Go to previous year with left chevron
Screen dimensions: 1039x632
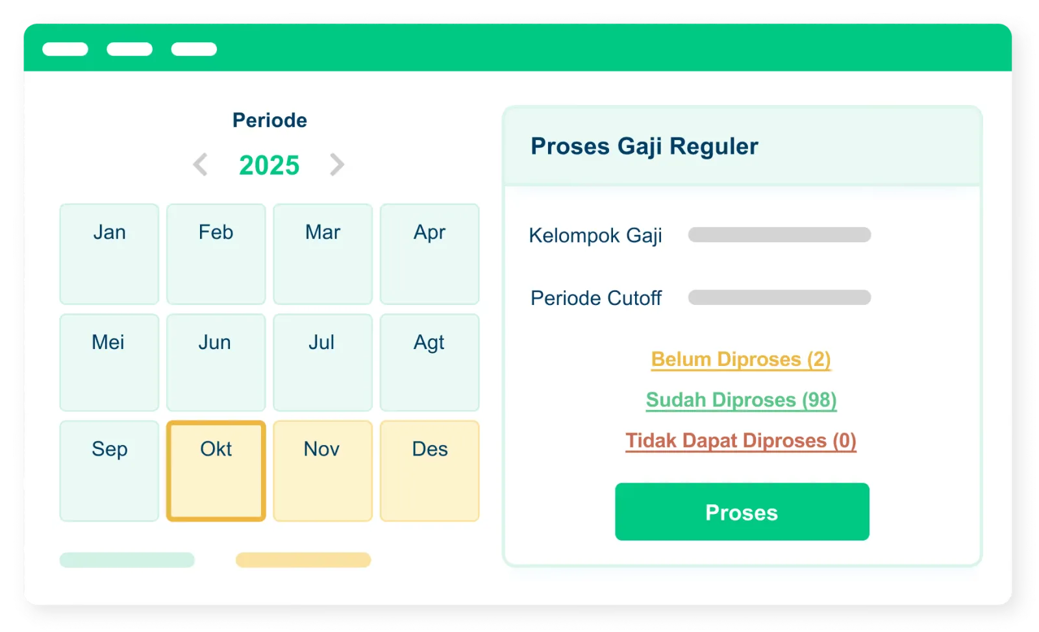[x=201, y=165]
